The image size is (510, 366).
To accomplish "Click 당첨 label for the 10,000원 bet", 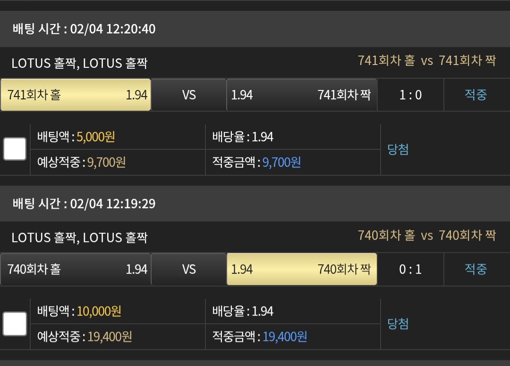I will click(x=398, y=324).
